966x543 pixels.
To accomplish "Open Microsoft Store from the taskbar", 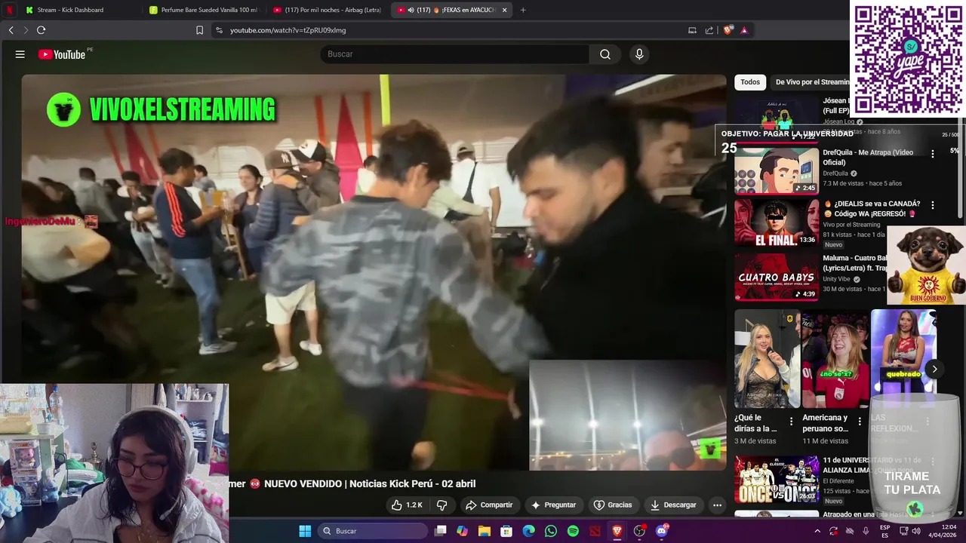I will [506, 531].
